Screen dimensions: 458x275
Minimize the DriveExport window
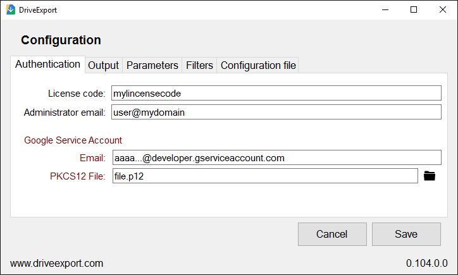[385, 9]
